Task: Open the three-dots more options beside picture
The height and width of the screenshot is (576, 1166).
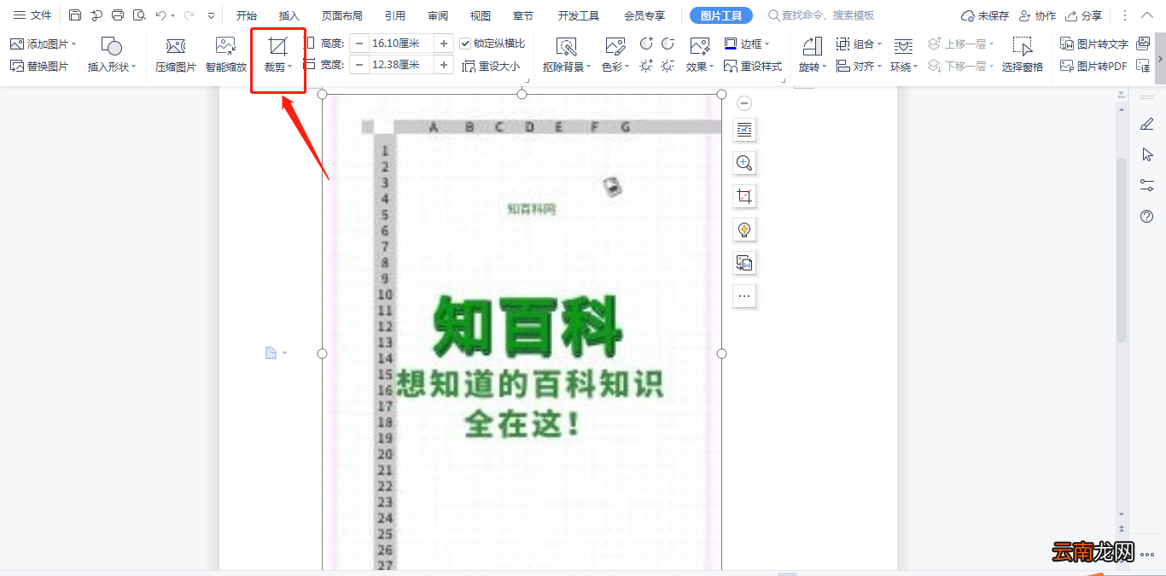Action: (x=744, y=296)
